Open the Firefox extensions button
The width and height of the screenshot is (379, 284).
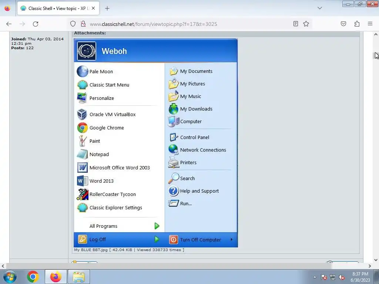(357, 24)
